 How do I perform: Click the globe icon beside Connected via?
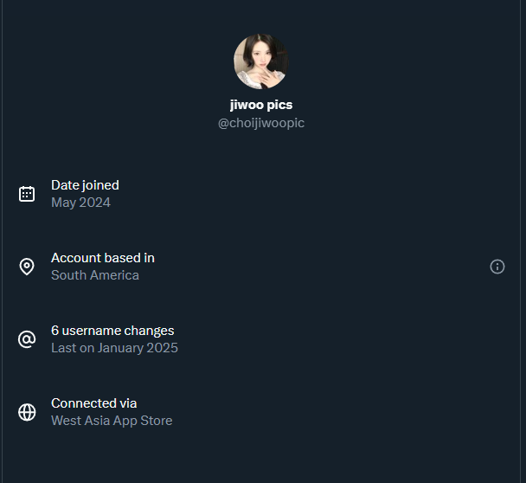tap(27, 412)
